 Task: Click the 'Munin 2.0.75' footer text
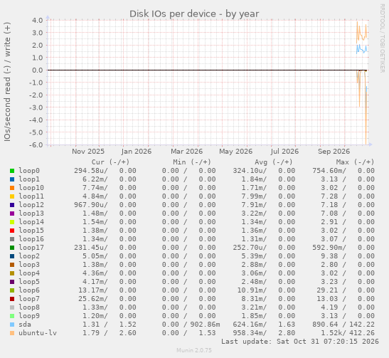coord(194,350)
